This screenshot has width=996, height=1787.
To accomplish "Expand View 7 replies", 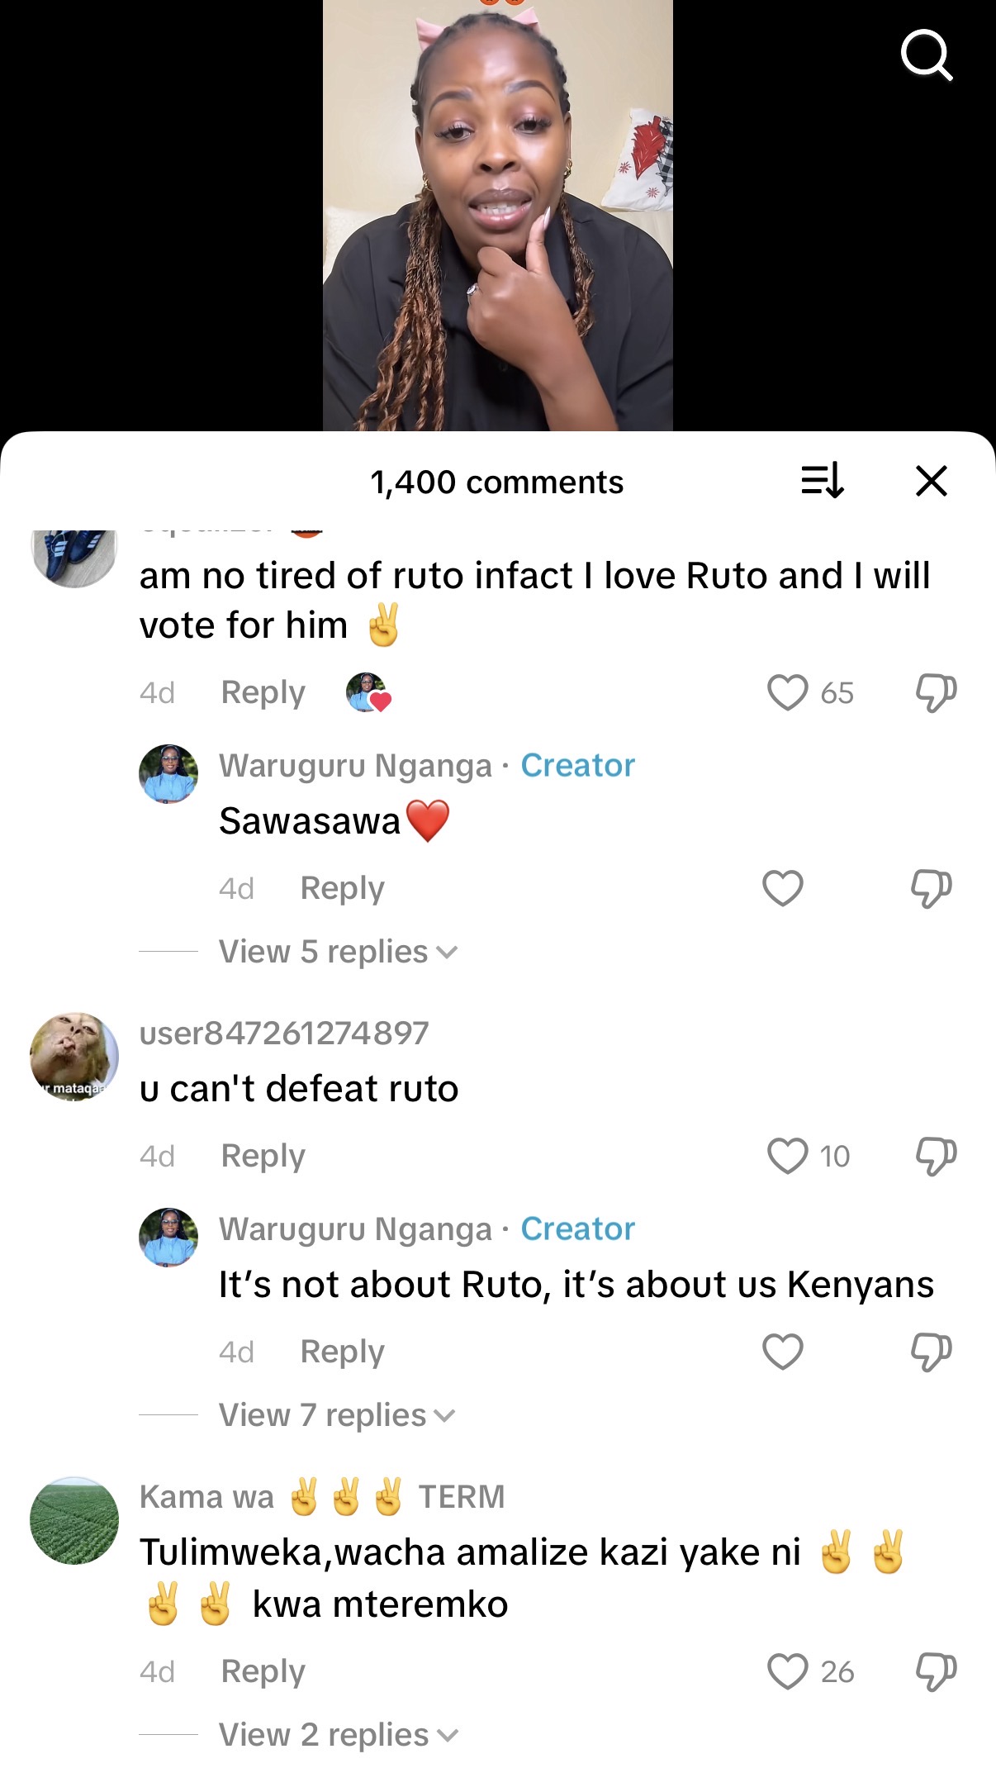I will 336,1415.
